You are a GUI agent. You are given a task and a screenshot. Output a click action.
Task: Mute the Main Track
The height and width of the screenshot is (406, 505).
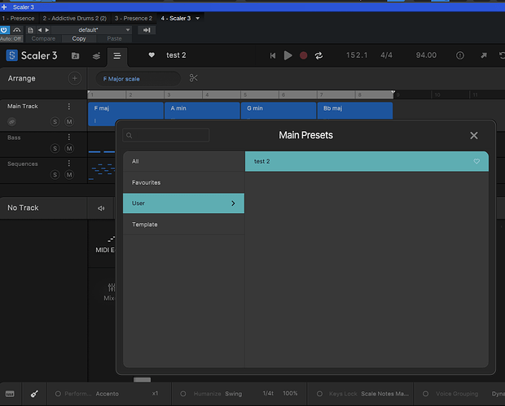coord(69,121)
